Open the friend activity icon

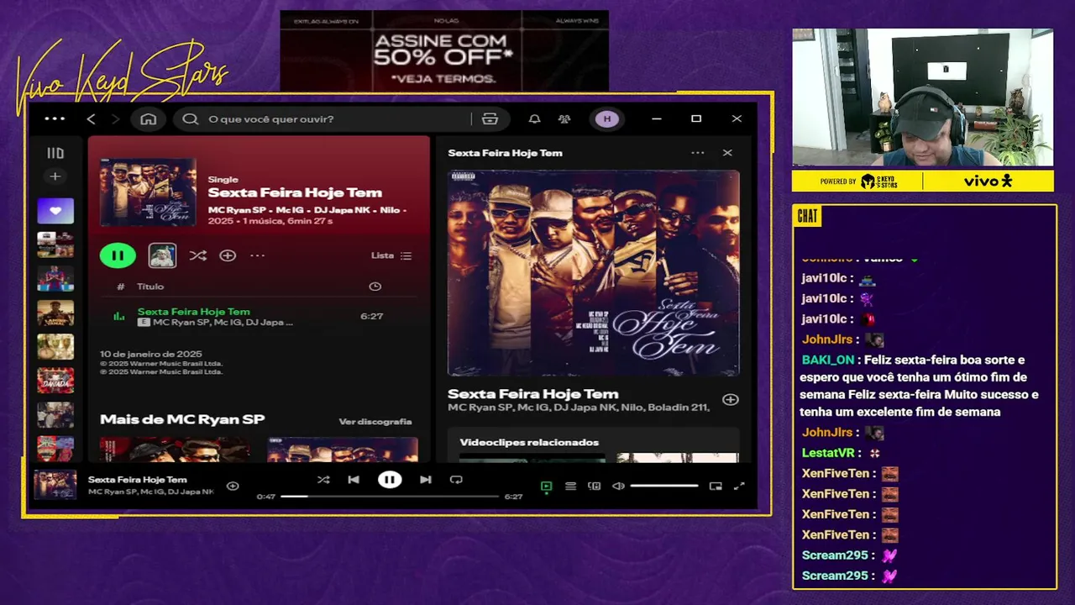point(564,119)
